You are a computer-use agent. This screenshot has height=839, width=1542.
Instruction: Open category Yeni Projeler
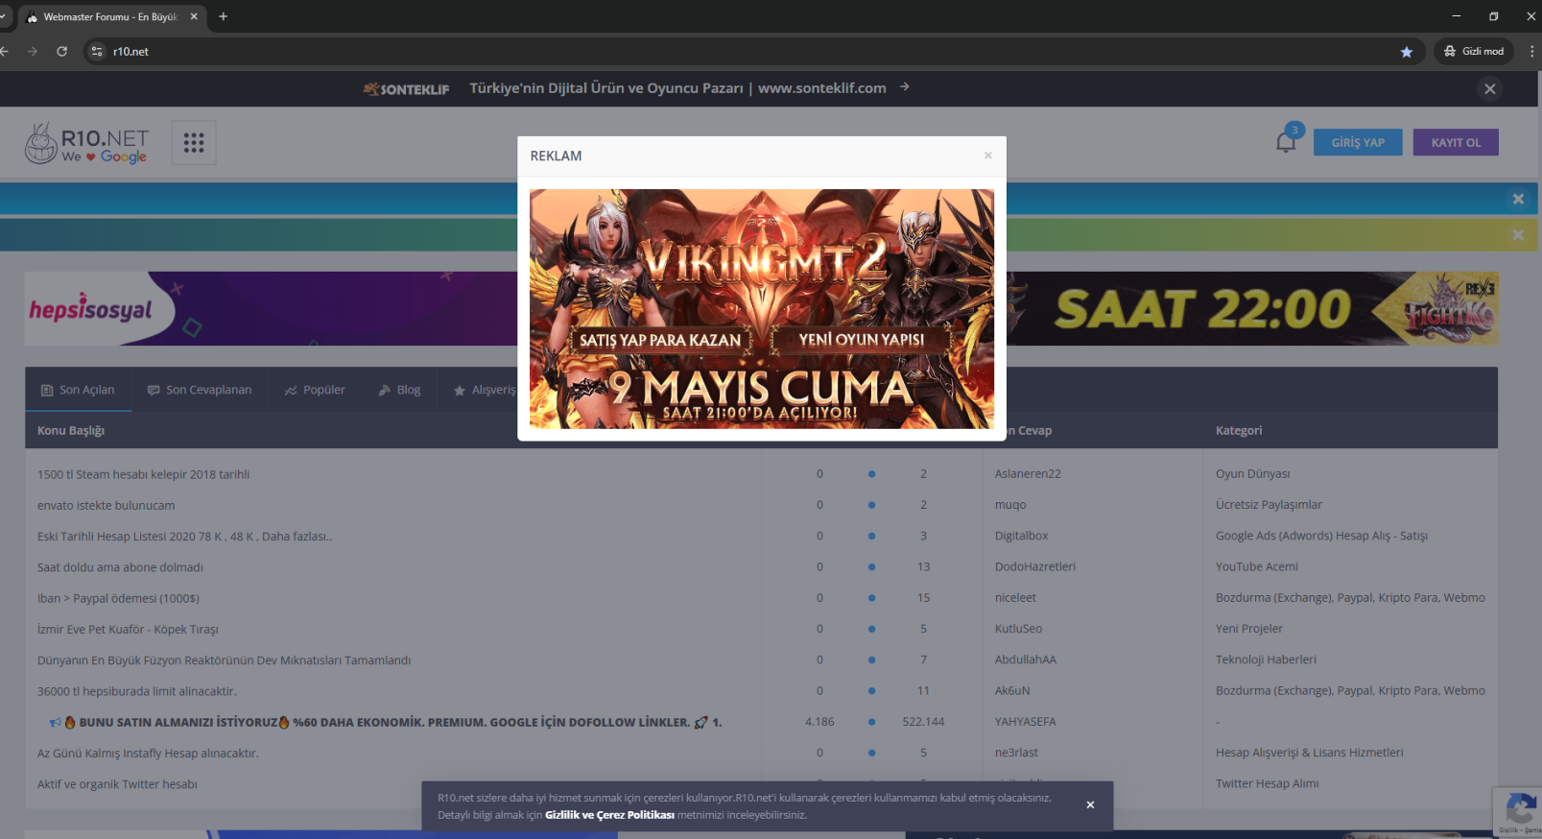point(1248,629)
